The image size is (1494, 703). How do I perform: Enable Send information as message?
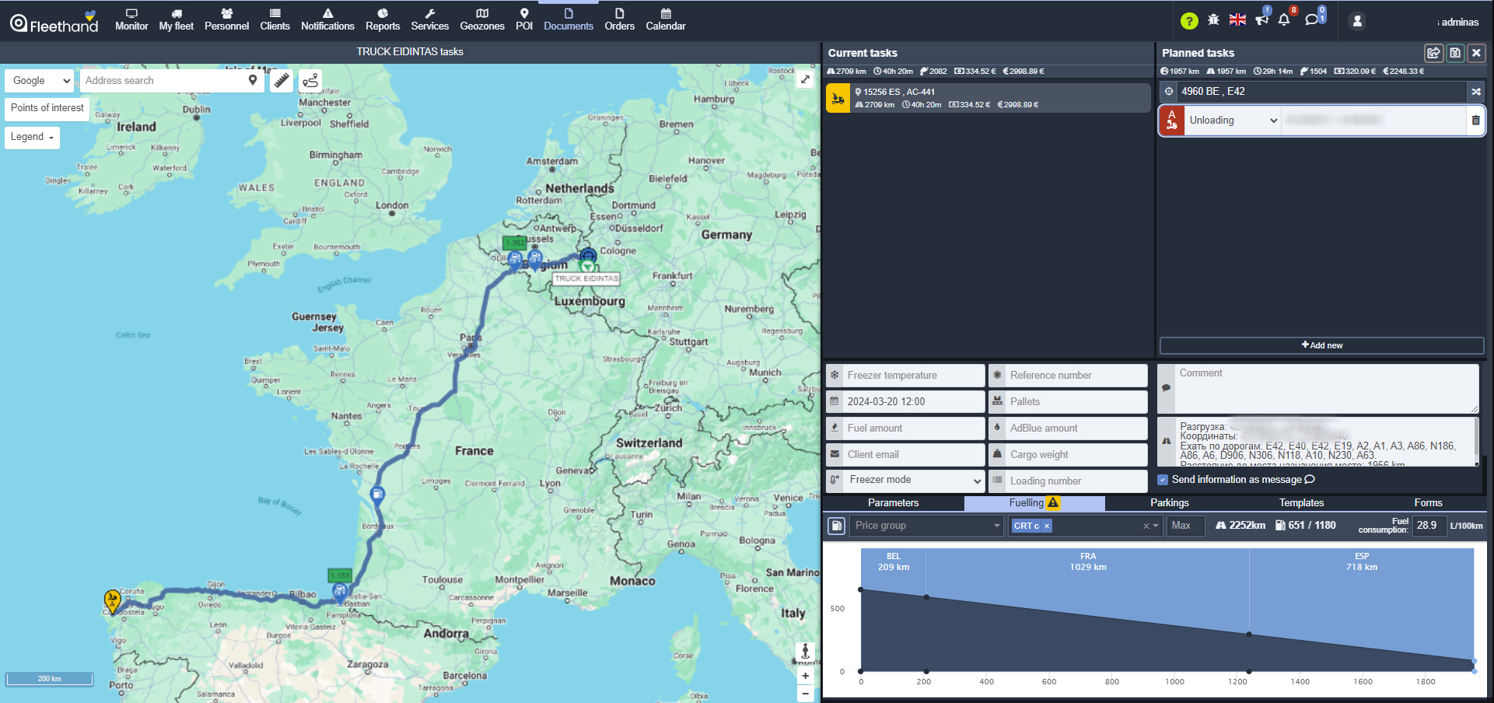[x=1163, y=480]
